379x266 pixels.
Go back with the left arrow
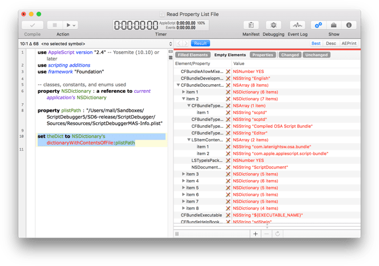pos(179,43)
